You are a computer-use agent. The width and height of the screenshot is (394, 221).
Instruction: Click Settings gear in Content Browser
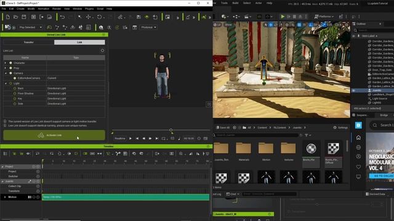pos(341,128)
